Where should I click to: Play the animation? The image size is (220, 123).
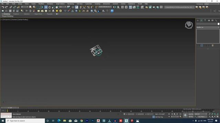(x=175, y=114)
